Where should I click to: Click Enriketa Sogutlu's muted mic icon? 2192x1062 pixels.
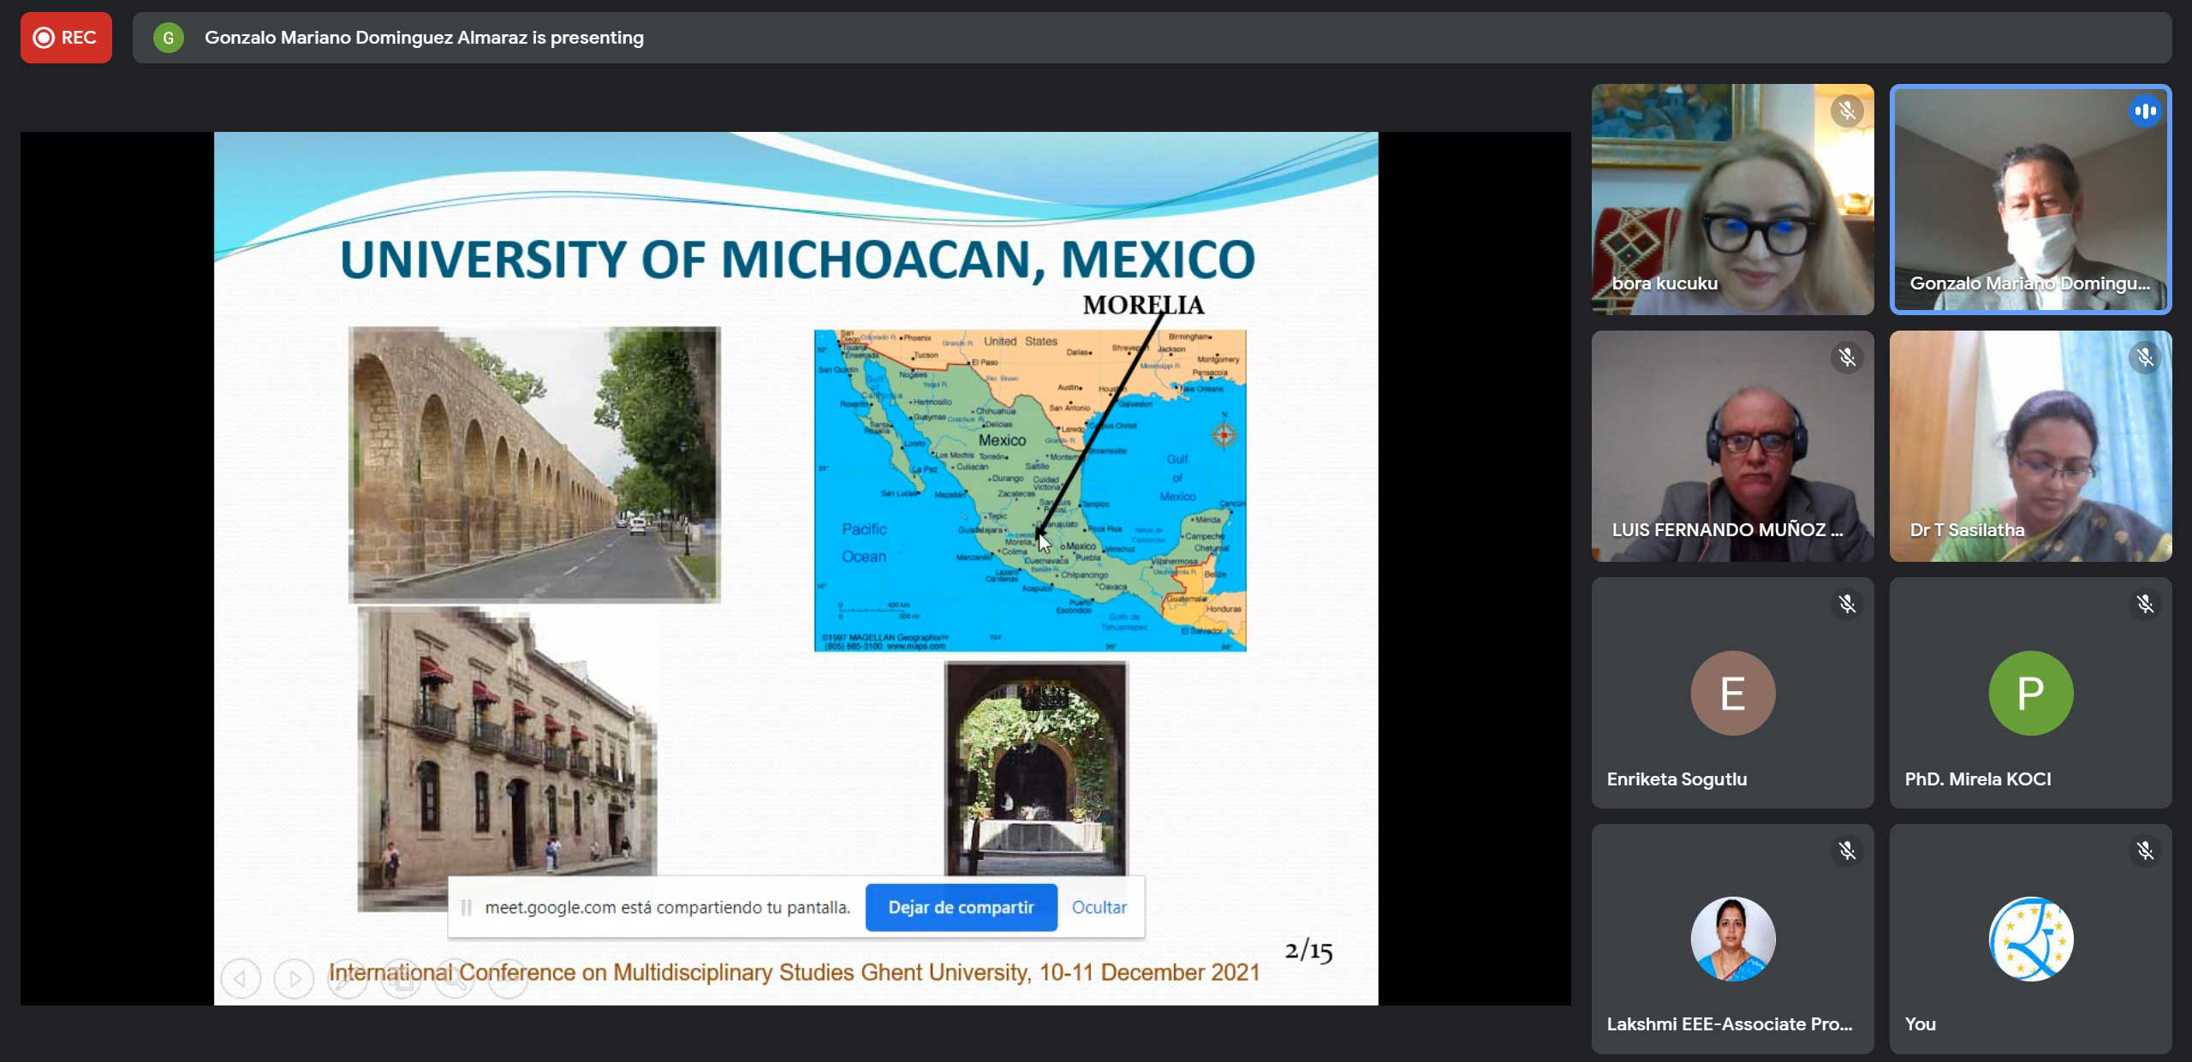point(1847,605)
